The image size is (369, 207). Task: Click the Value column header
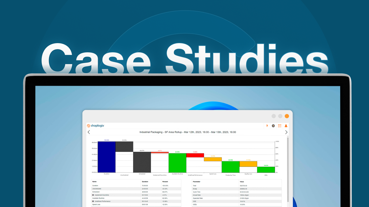pyautogui.click(x=242, y=182)
